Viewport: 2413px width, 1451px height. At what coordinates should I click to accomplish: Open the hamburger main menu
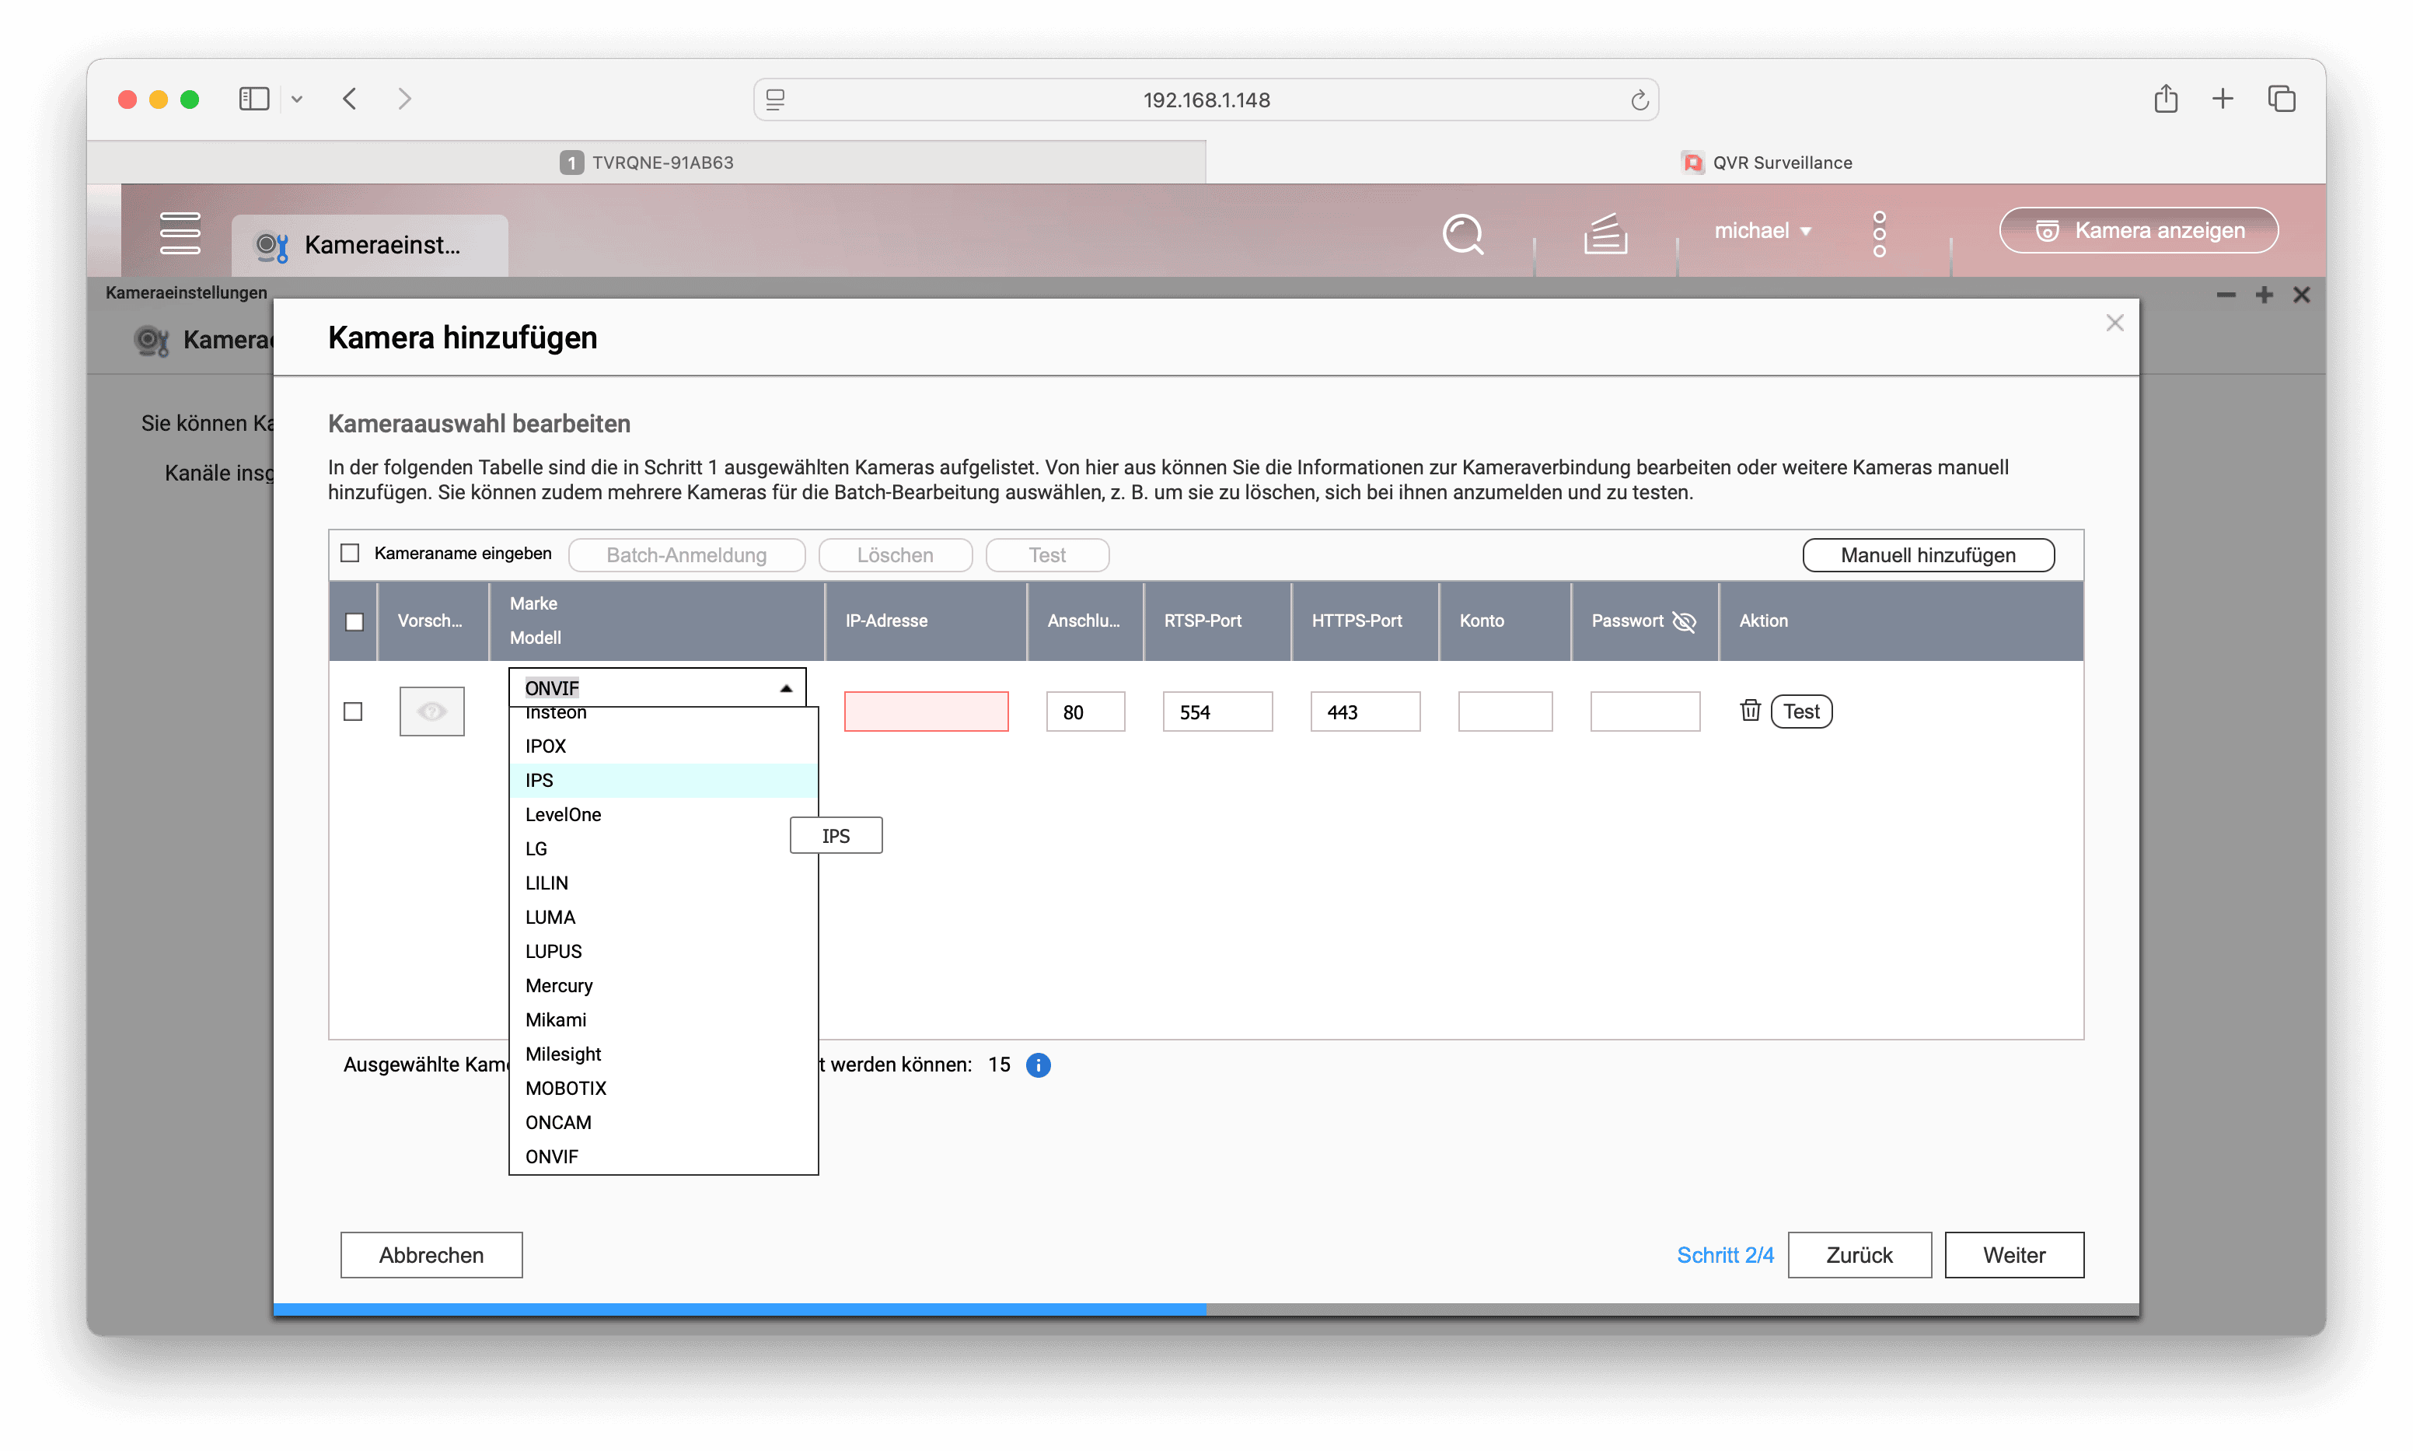[x=180, y=233]
